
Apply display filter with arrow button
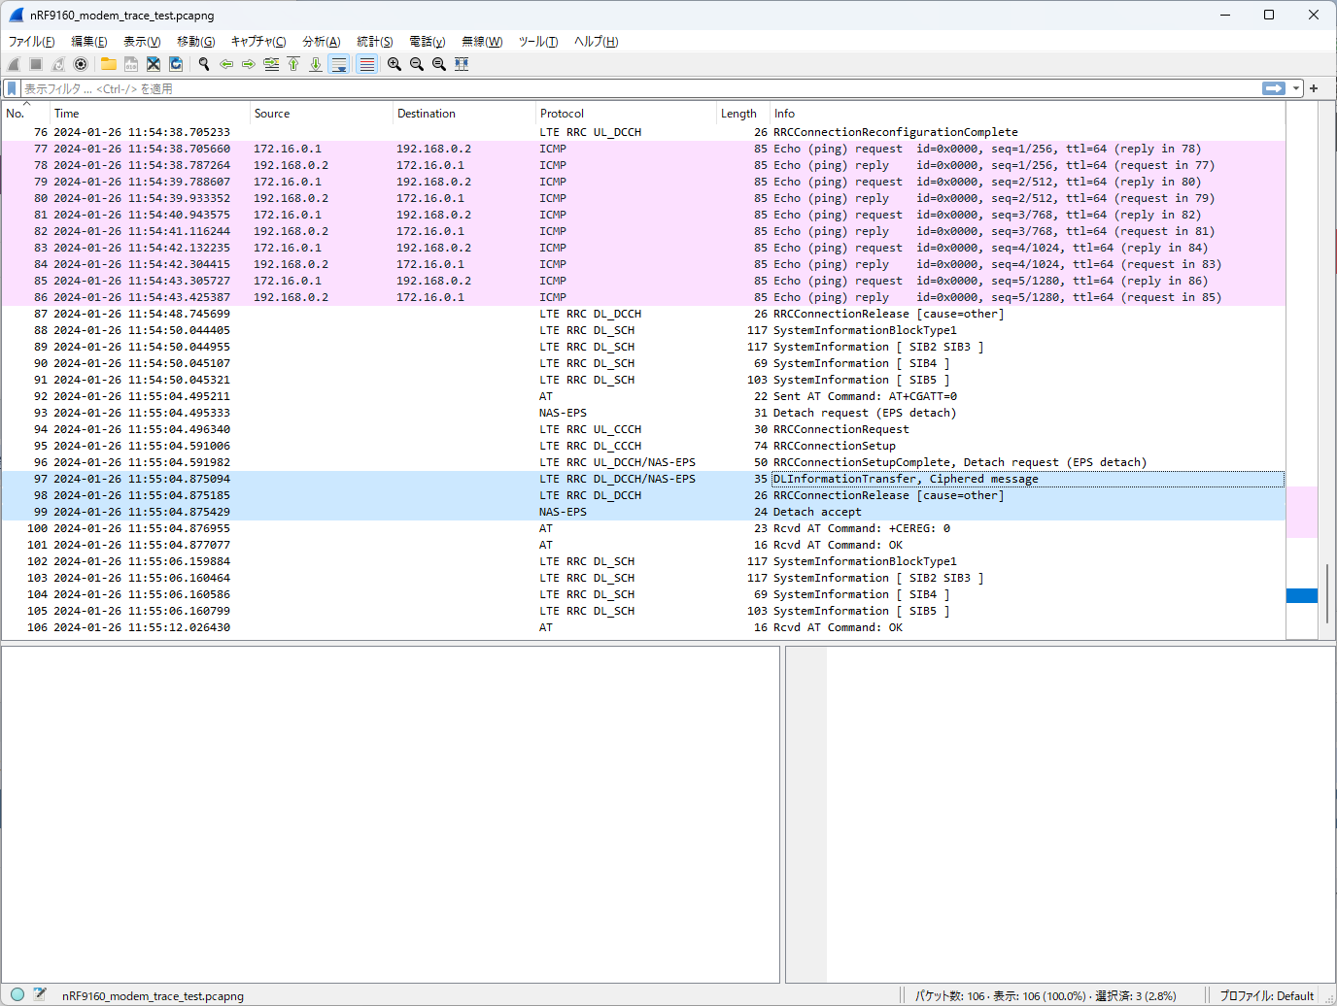[1274, 88]
